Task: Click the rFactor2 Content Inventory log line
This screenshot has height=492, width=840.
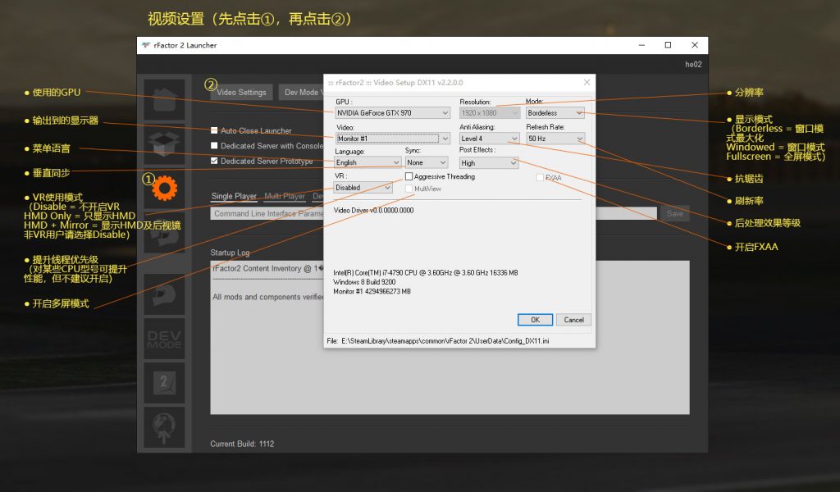Action: pyautogui.click(x=268, y=268)
